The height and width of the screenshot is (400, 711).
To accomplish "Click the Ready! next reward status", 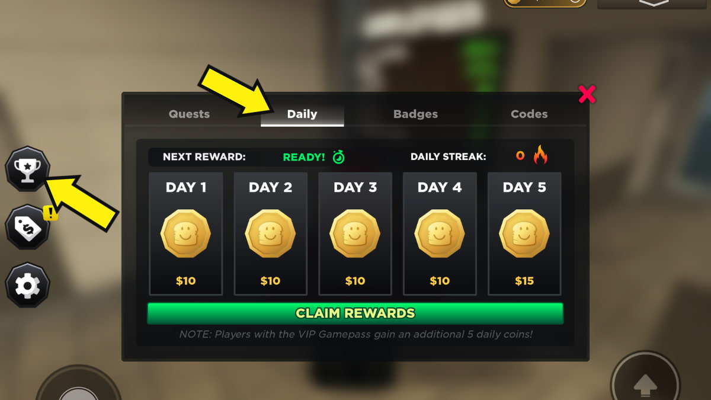I will pos(304,157).
